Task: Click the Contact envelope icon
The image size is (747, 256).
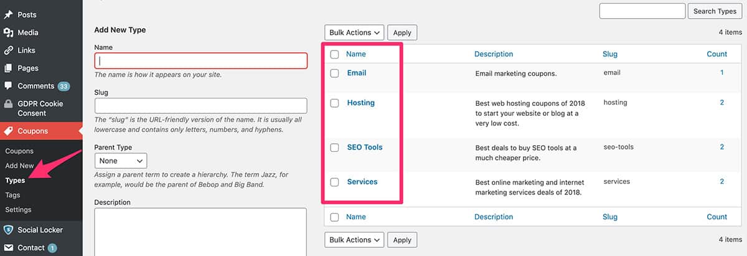Action: click(9, 247)
